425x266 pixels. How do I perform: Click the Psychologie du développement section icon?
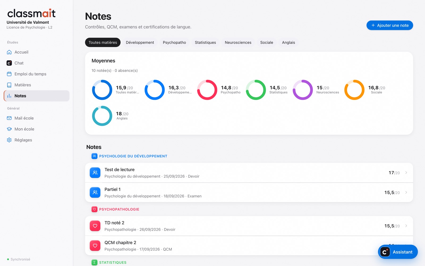[94, 156]
